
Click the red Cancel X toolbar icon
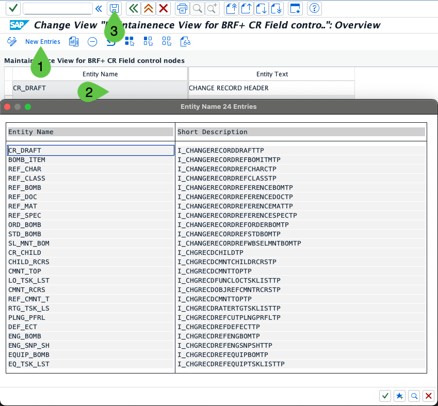[x=164, y=8]
